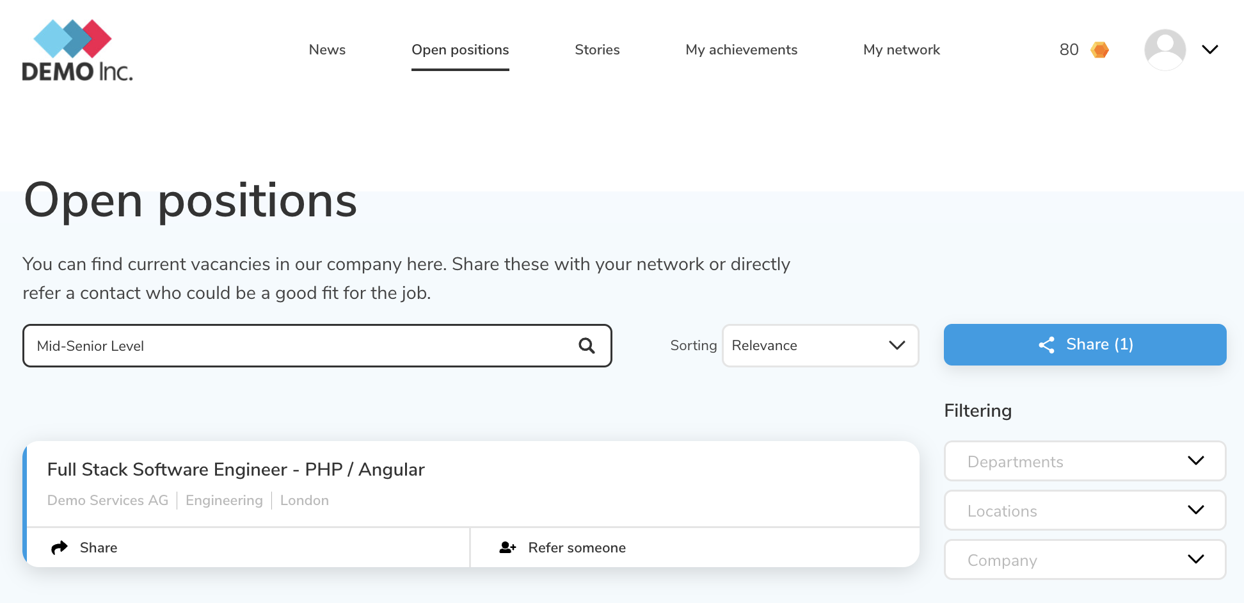Select the Open positions tab

click(x=460, y=50)
